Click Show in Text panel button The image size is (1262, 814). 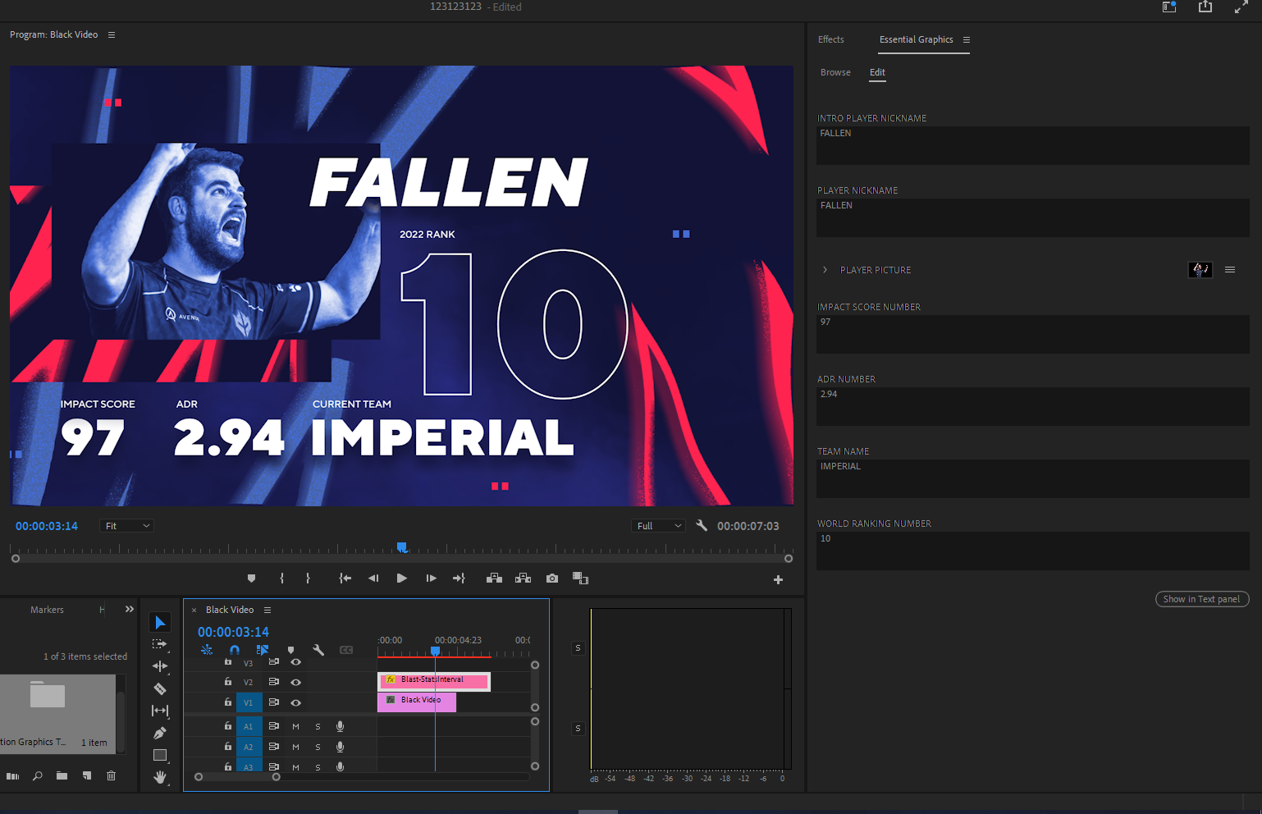click(x=1202, y=599)
